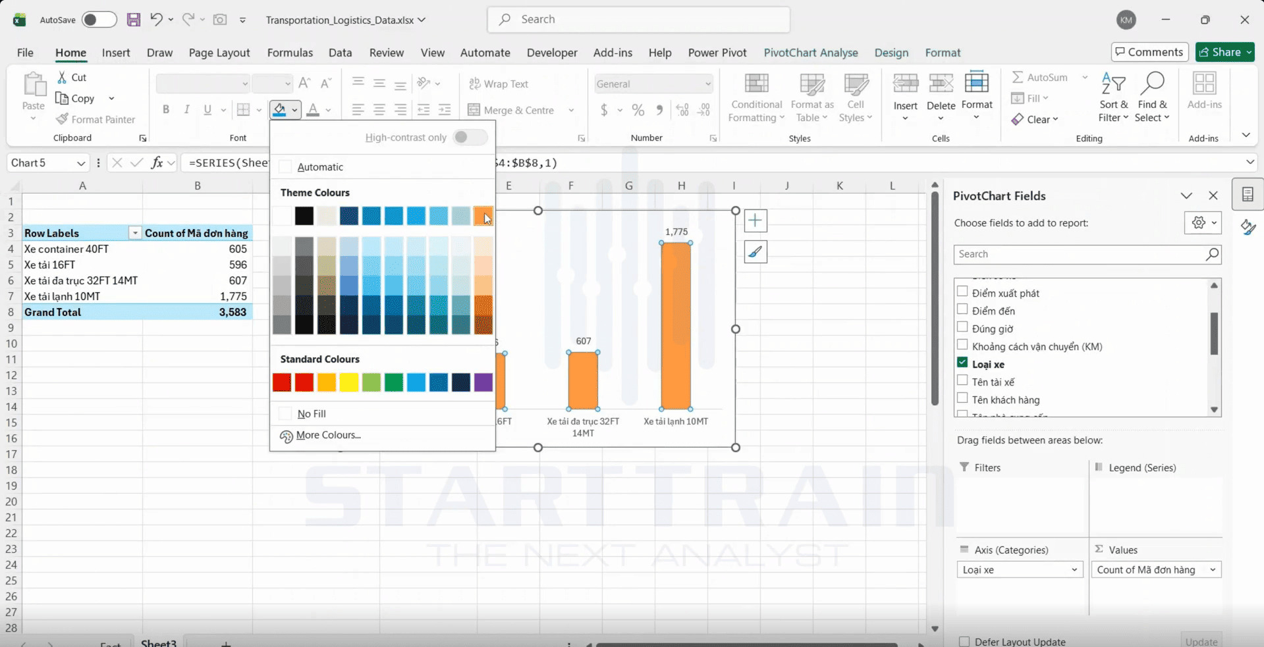
Task: Open Loại xe axis field dropdown
Action: (x=1074, y=570)
